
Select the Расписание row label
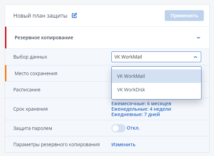[x=27, y=90]
